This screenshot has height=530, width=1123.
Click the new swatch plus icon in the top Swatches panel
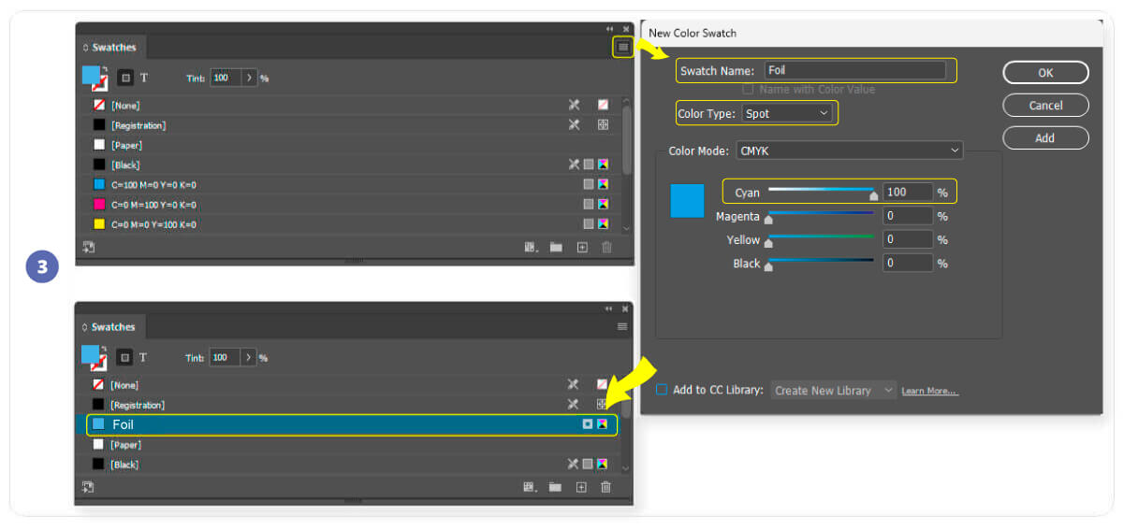581,248
